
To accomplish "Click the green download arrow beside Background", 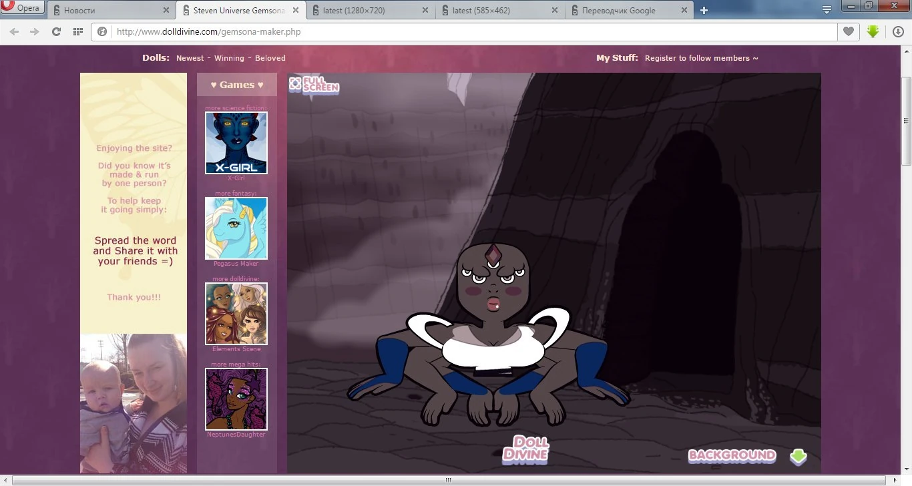I will pos(798,457).
